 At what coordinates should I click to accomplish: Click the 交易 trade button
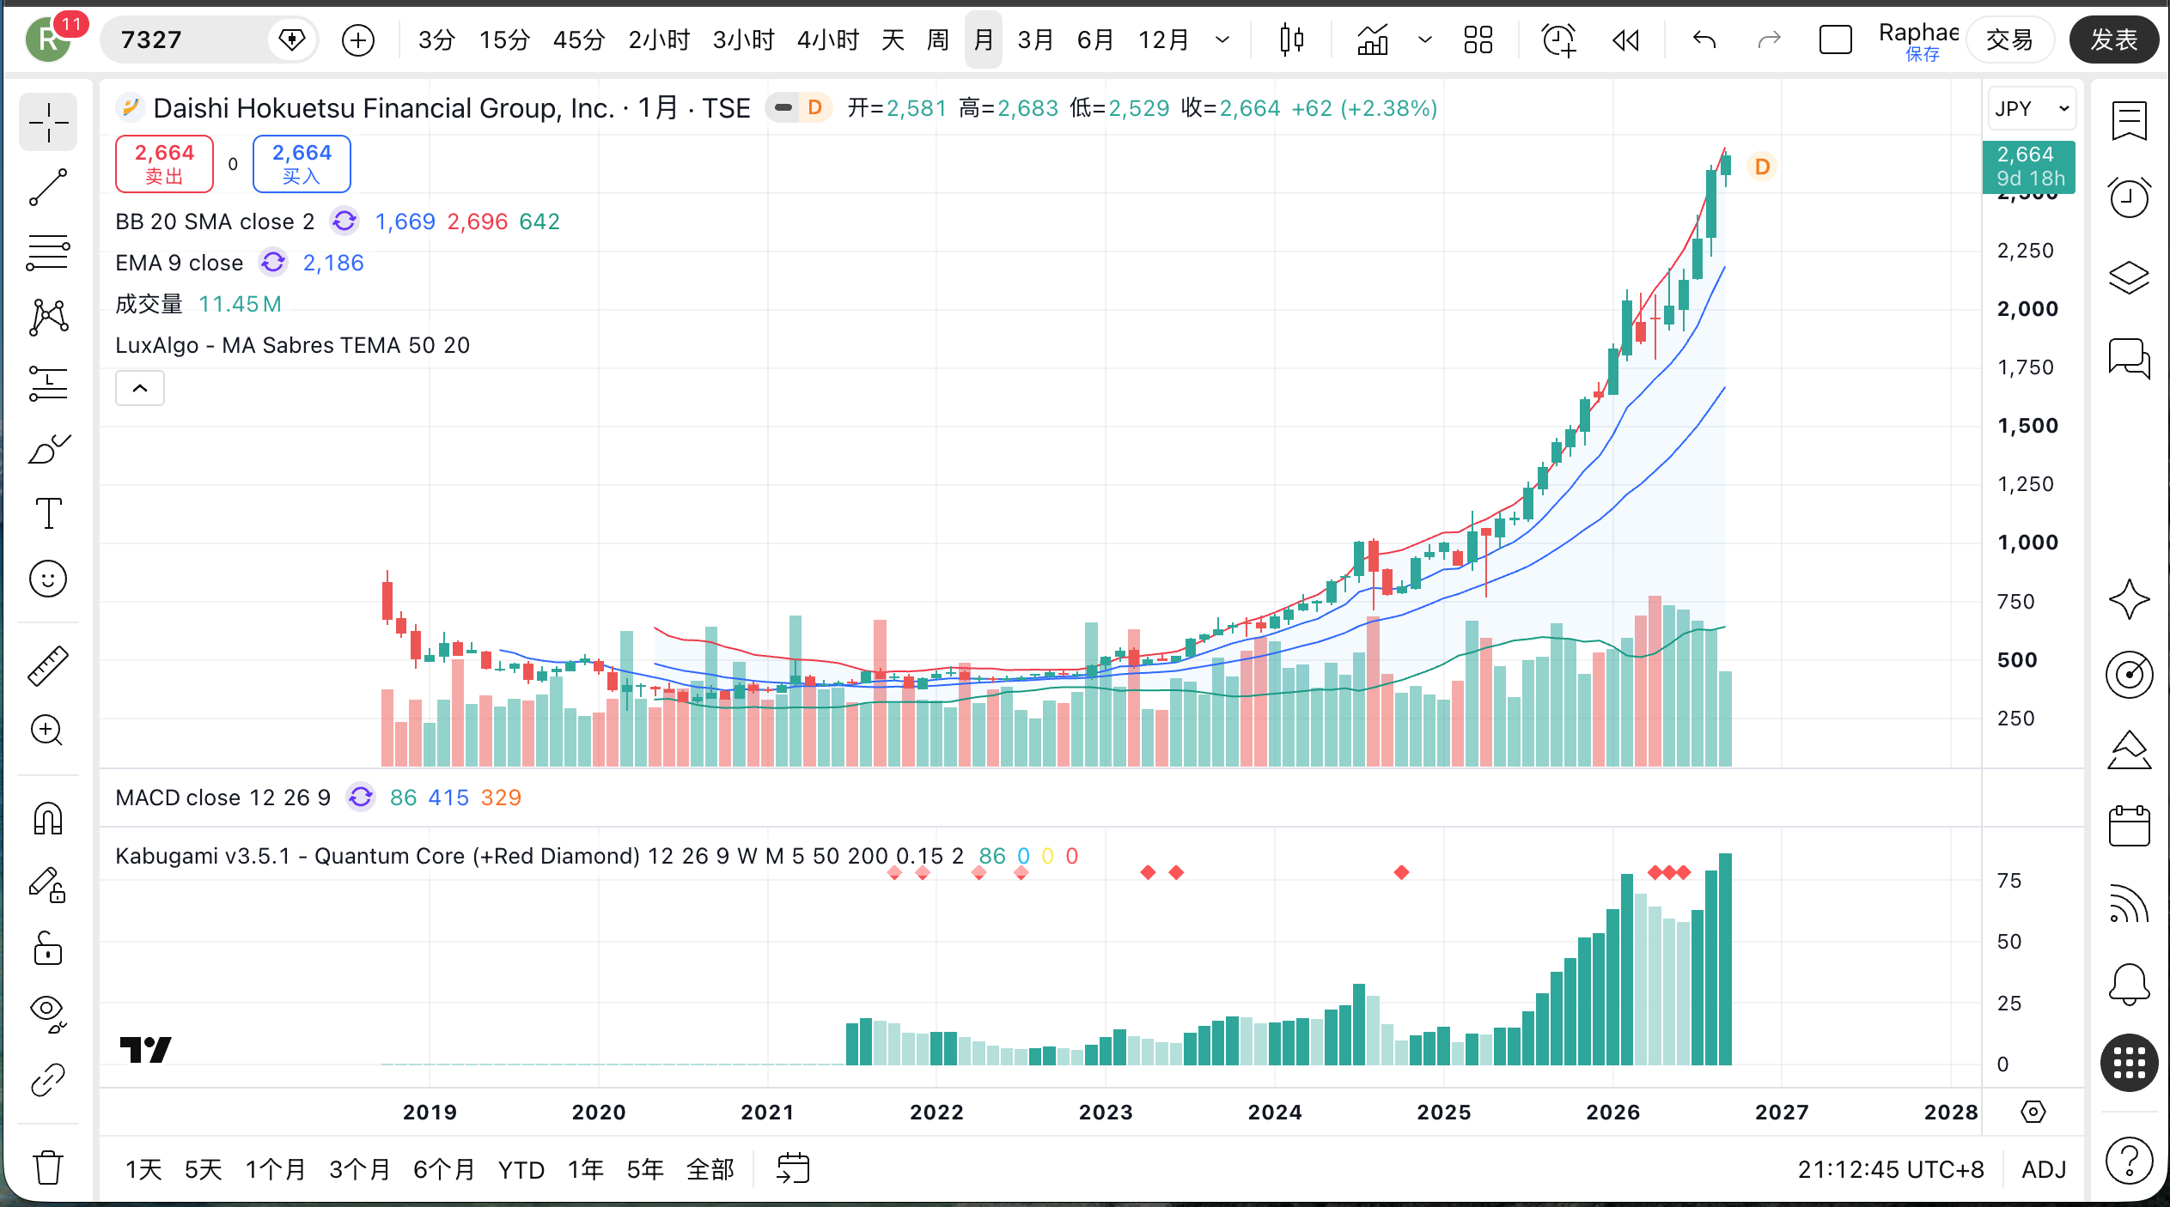pos(2009,39)
